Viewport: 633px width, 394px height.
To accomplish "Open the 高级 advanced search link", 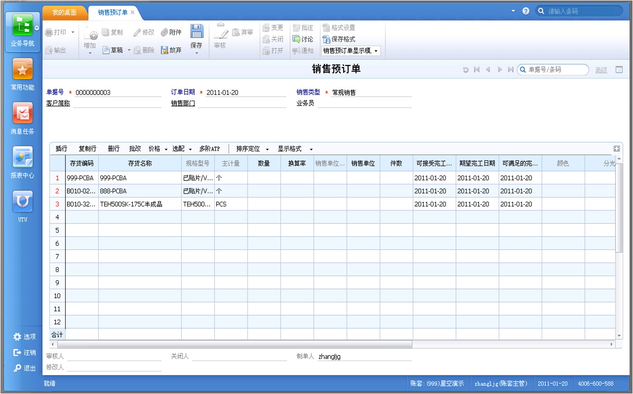I will point(601,70).
